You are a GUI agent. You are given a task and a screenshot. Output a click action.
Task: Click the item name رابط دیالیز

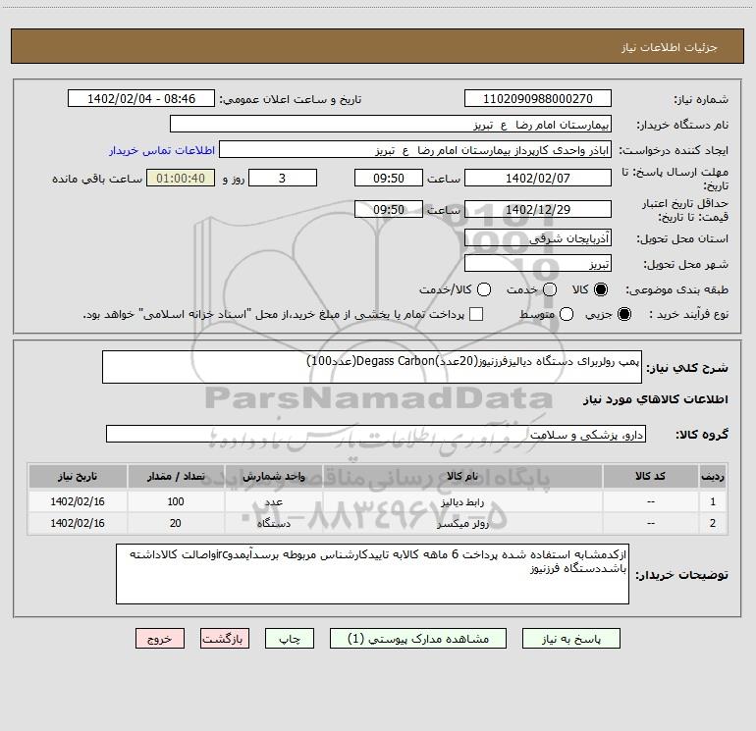(x=461, y=501)
